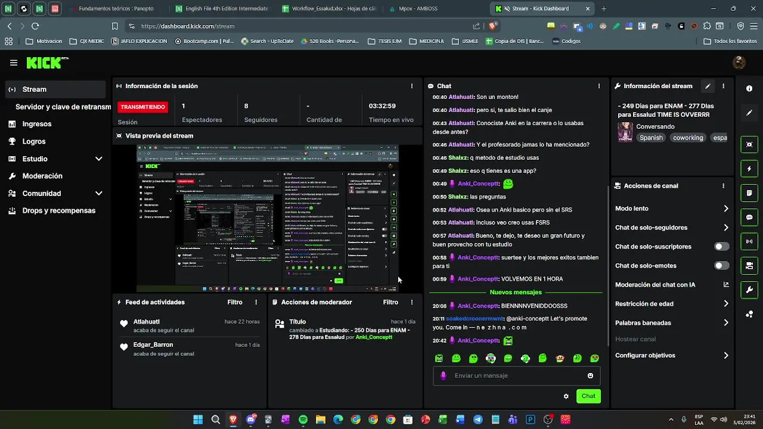Insert the heart-eyes emote at row end

pyautogui.click(x=594, y=358)
